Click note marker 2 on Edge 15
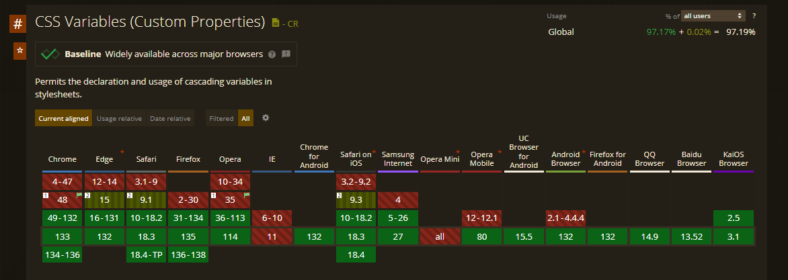The width and height of the screenshot is (788, 280). (x=87, y=195)
